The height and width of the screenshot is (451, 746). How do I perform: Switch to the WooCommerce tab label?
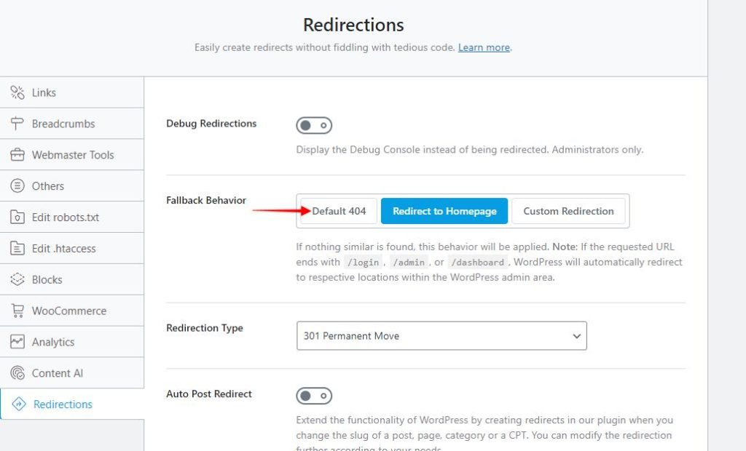click(x=69, y=311)
